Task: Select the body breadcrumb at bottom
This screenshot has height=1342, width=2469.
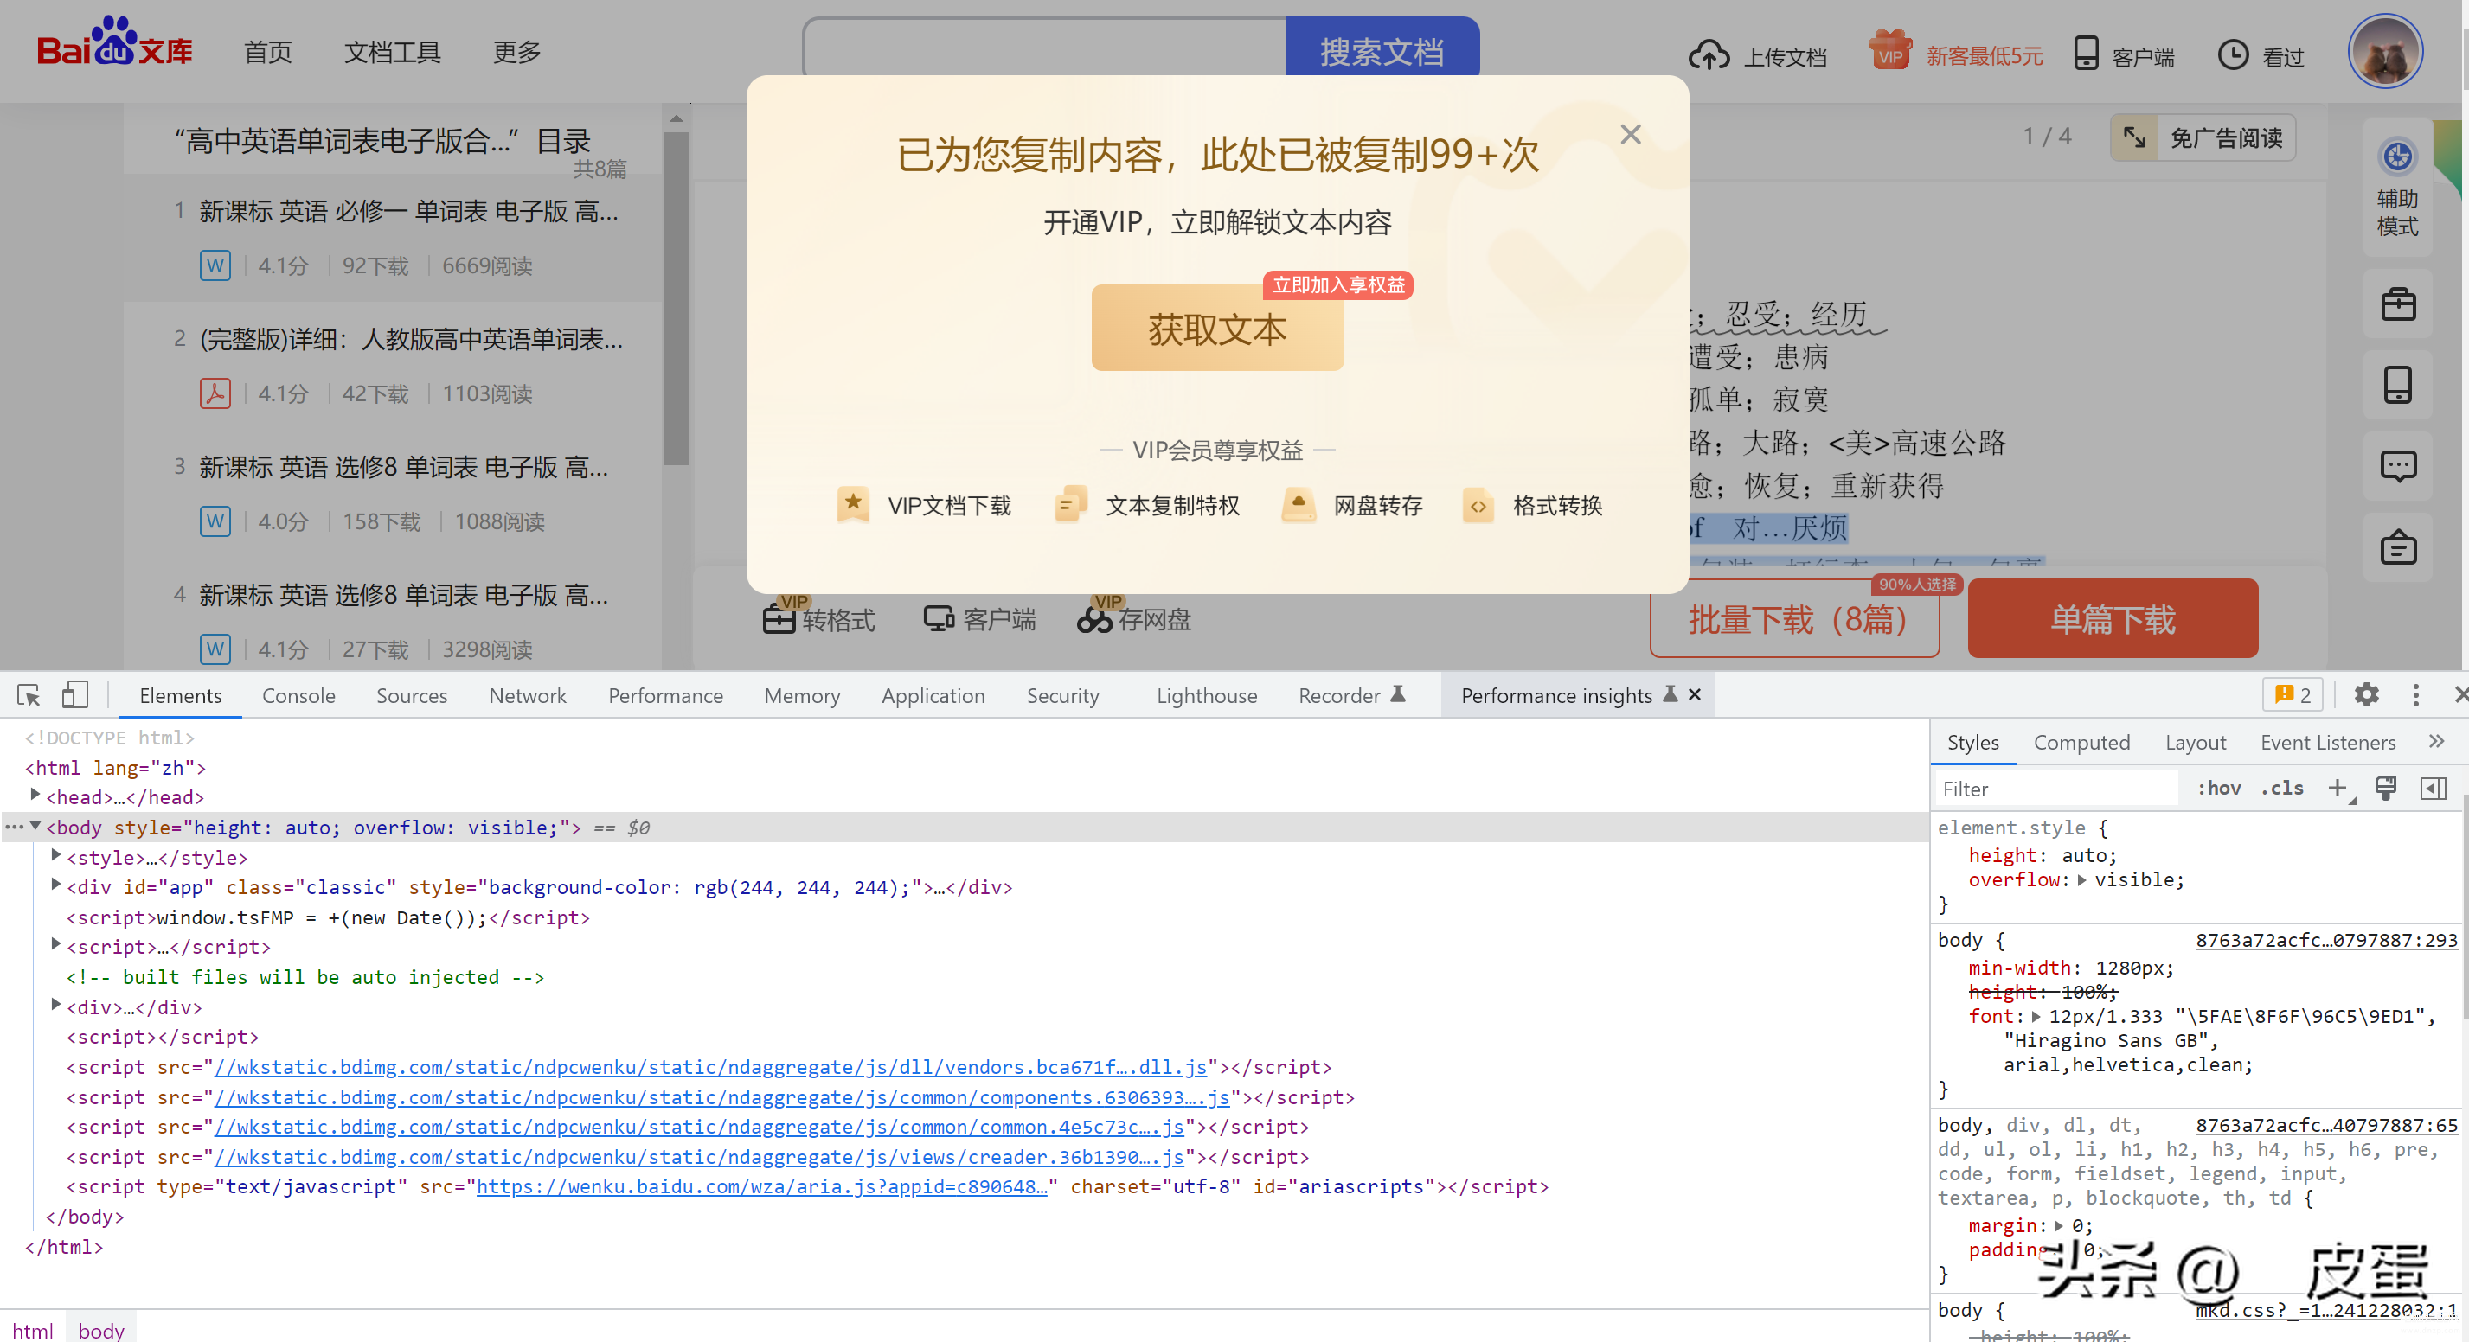Action: [x=100, y=1330]
